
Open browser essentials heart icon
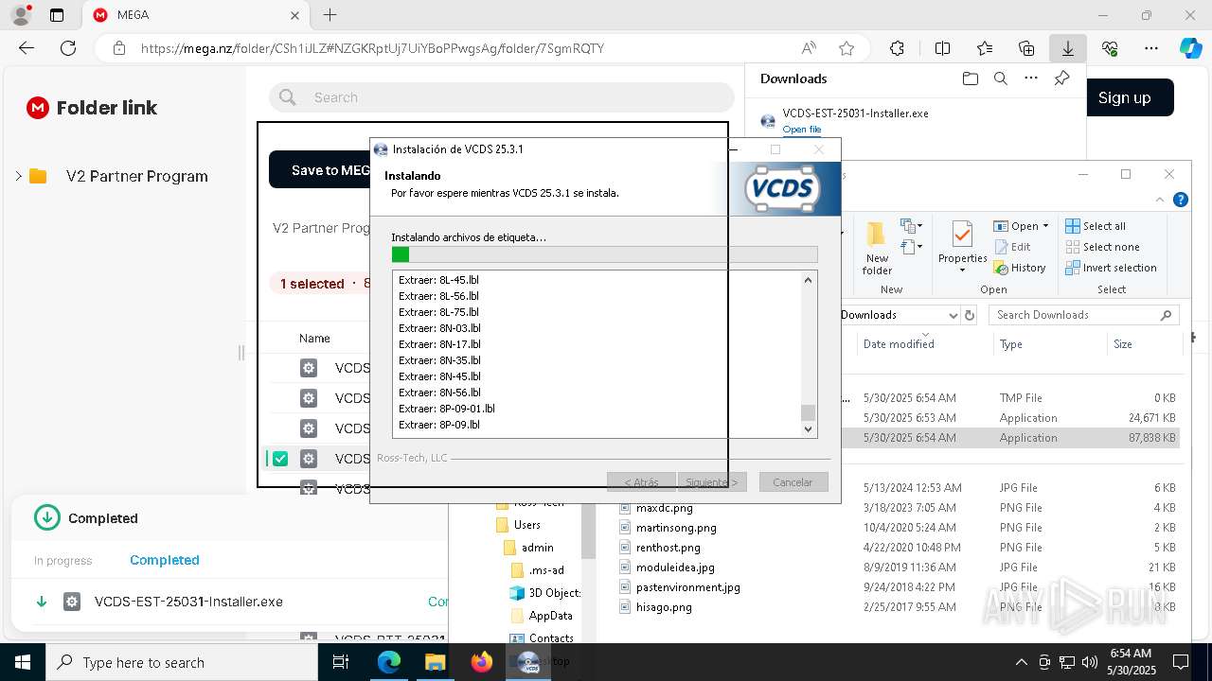click(x=1110, y=48)
